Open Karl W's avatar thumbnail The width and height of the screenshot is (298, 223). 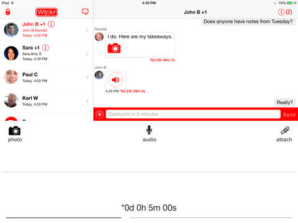pyautogui.click(x=11, y=100)
